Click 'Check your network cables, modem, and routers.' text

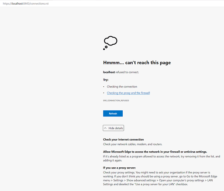coord(133,144)
